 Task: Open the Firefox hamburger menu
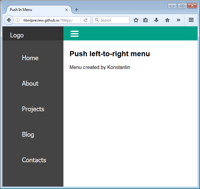click(x=191, y=20)
